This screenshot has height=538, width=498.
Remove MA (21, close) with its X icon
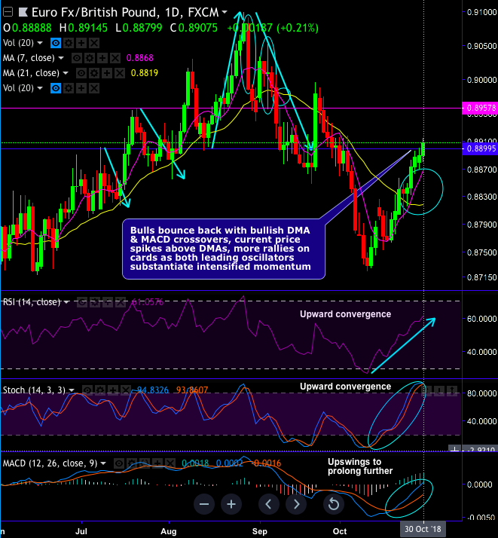pyautogui.click(x=119, y=73)
